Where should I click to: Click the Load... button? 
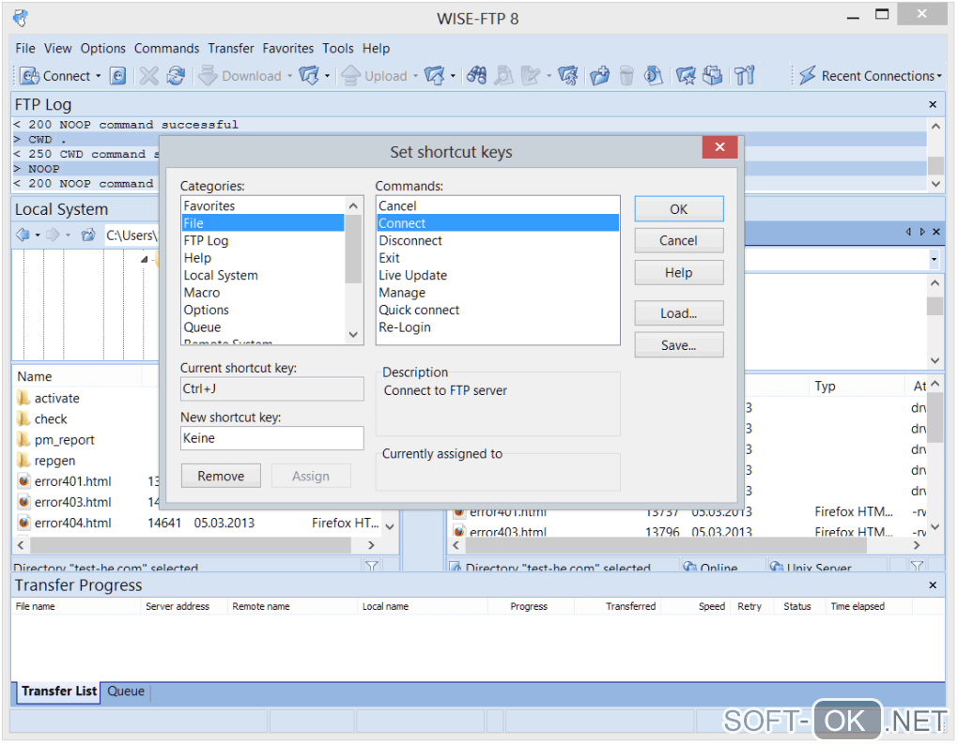coord(679,313)
